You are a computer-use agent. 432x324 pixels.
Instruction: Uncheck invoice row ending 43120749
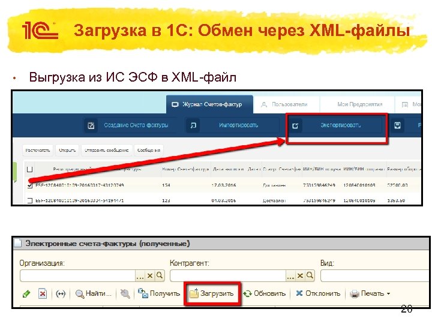pyautogui.click(x=30, y=185)
